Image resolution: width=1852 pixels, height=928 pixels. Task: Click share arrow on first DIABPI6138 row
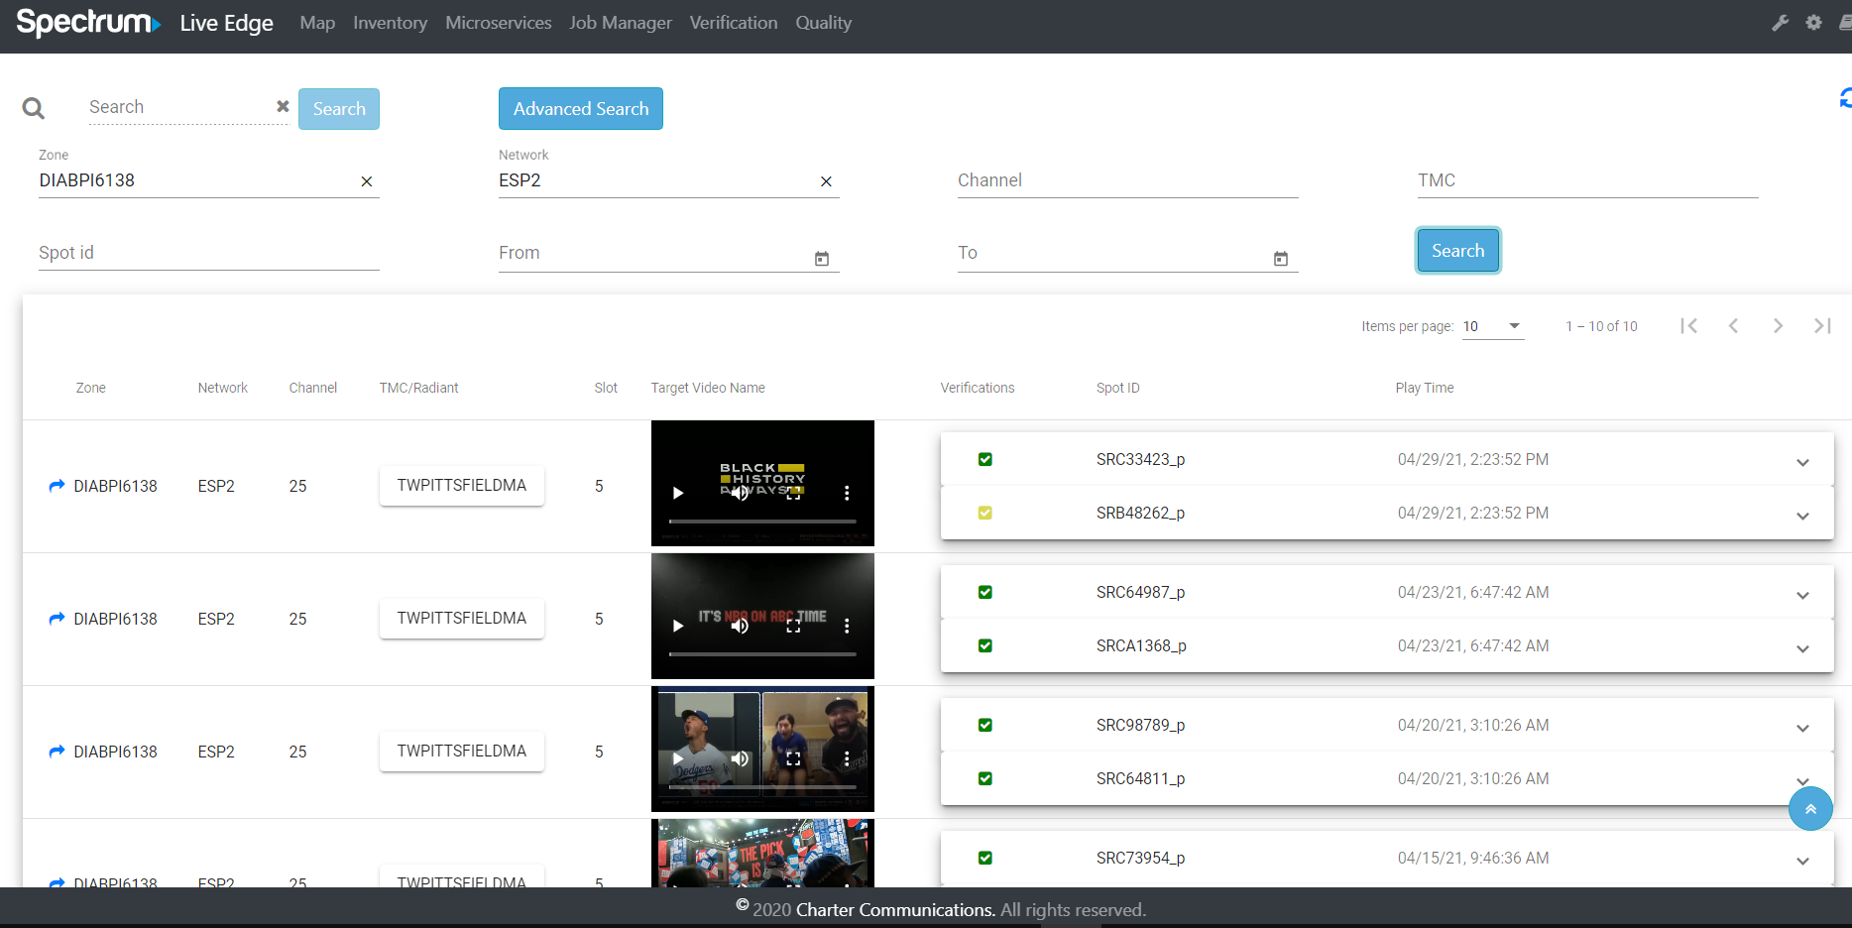click(x=57, y=486)
